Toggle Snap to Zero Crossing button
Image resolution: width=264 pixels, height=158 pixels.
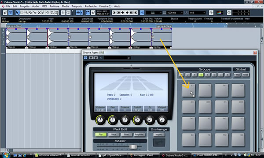[211, 13]
